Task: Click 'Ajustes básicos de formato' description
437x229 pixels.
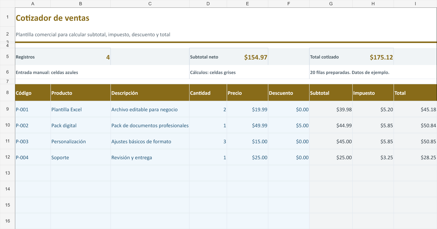Action: coord(150,141)
